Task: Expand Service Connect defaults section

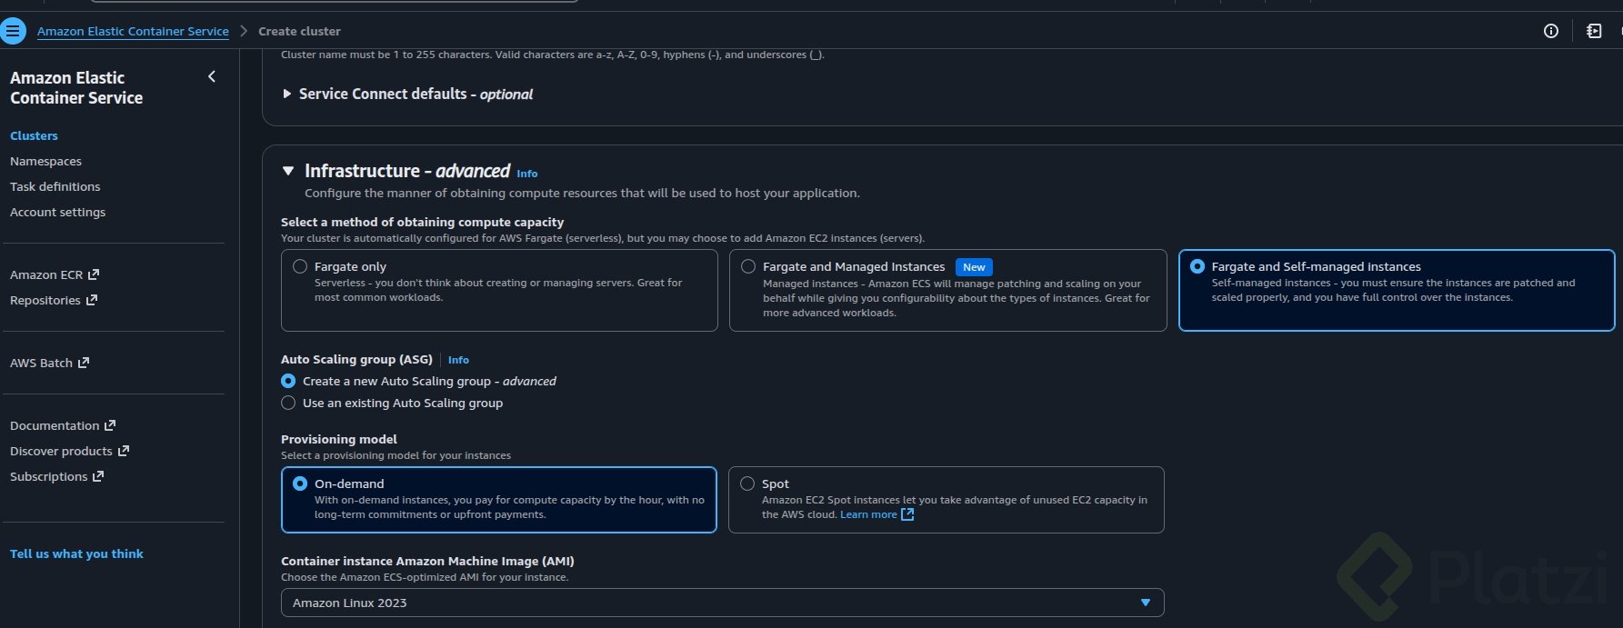Action: click(287, 94)
